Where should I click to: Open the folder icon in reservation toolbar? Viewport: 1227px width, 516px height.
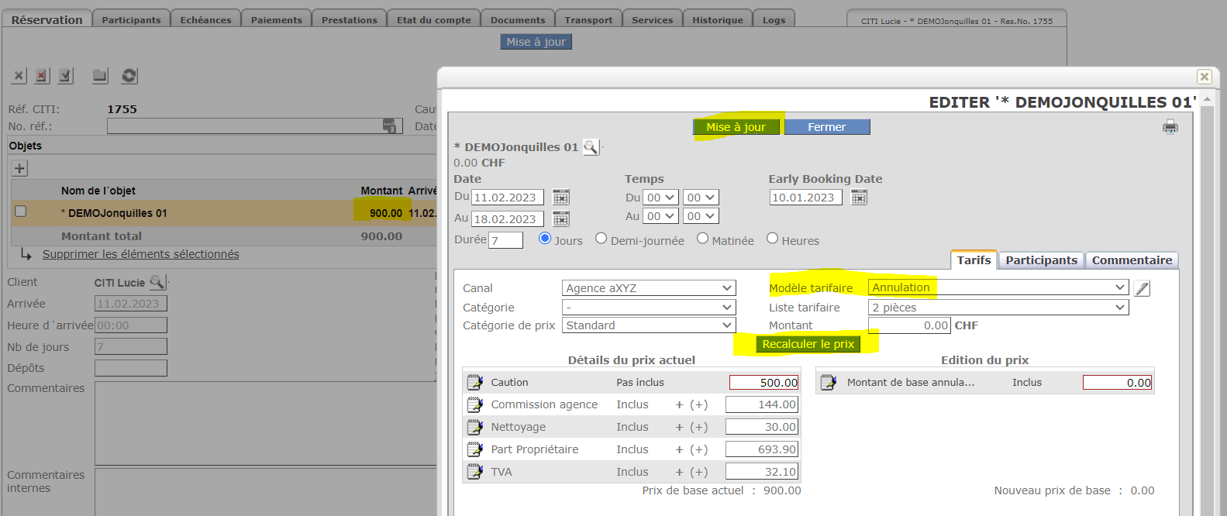100,76
